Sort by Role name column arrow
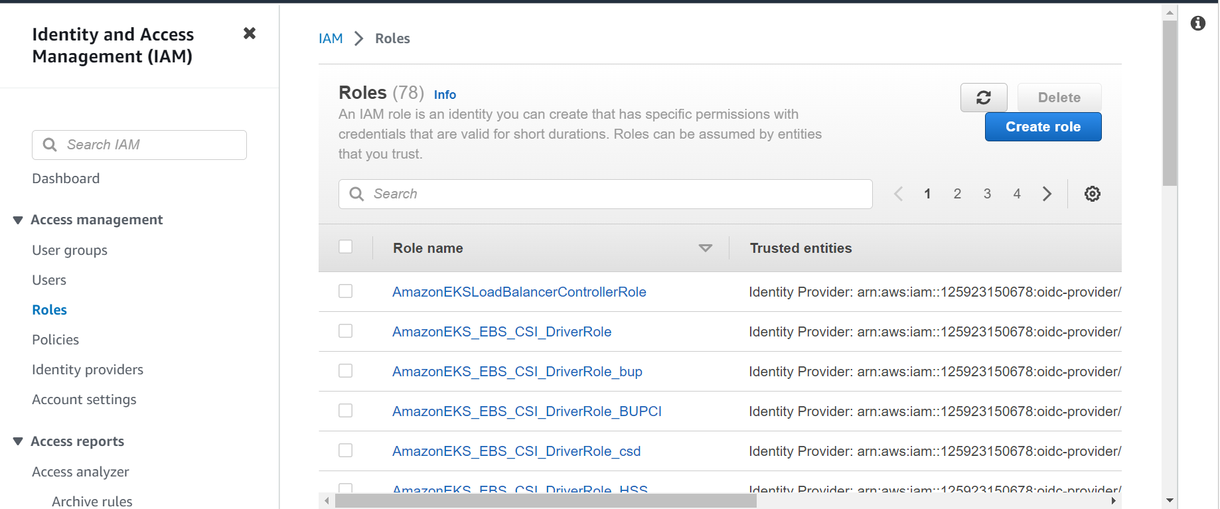Viewport: 1220px width, 509px height. coord(706,248)
